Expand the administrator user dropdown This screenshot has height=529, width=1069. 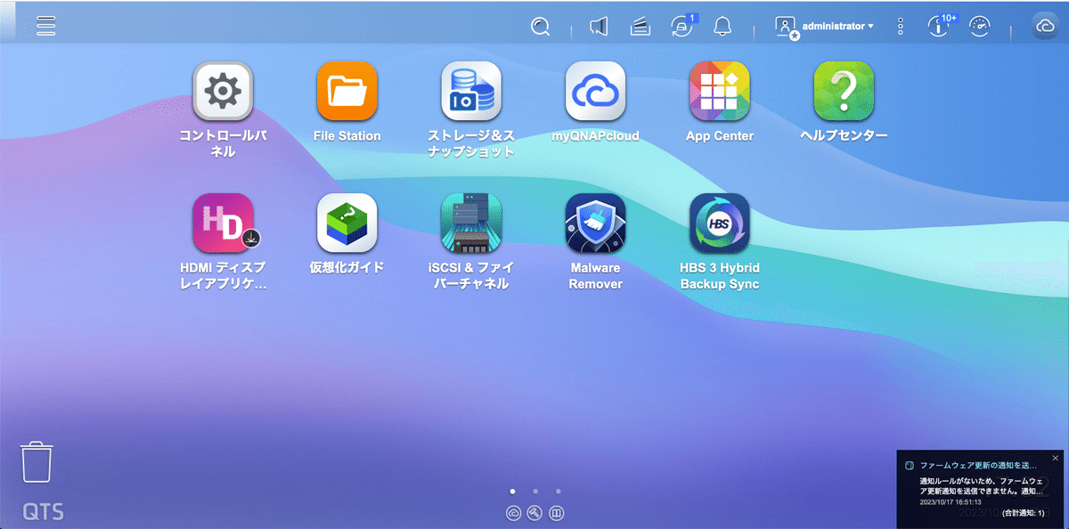coord(824,27)
